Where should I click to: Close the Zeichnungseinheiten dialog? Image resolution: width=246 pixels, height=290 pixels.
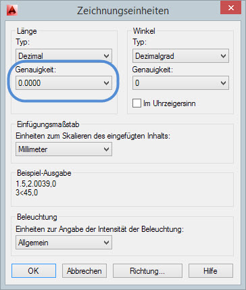230,8
